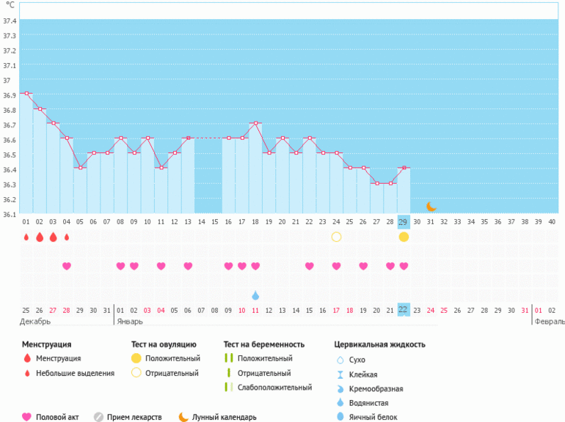Click the Сухо cervical fluid legend icon
The width and height of the screenshot is (565, 422).
[x=339, y=360]
